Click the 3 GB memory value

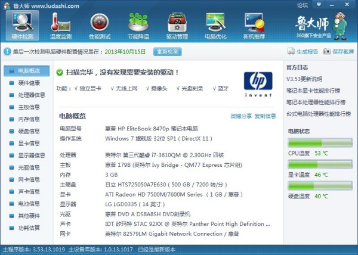click(112, 175)
